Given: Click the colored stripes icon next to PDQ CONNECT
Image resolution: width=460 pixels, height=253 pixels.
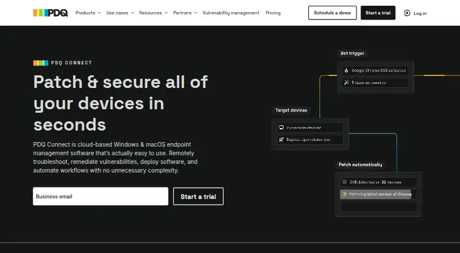Looking at the screenshot, I should coord(41,63).
